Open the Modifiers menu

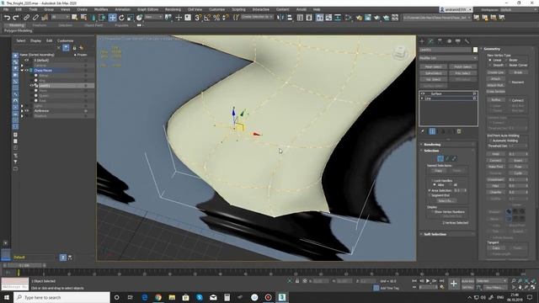[x=101, y=9]
